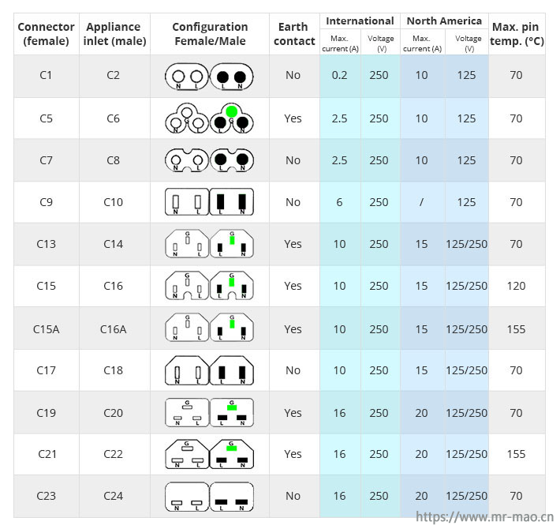Open the www.mr-mao.cn watermark link
Screen dimensions: 560x529
[x=484, y=517]
